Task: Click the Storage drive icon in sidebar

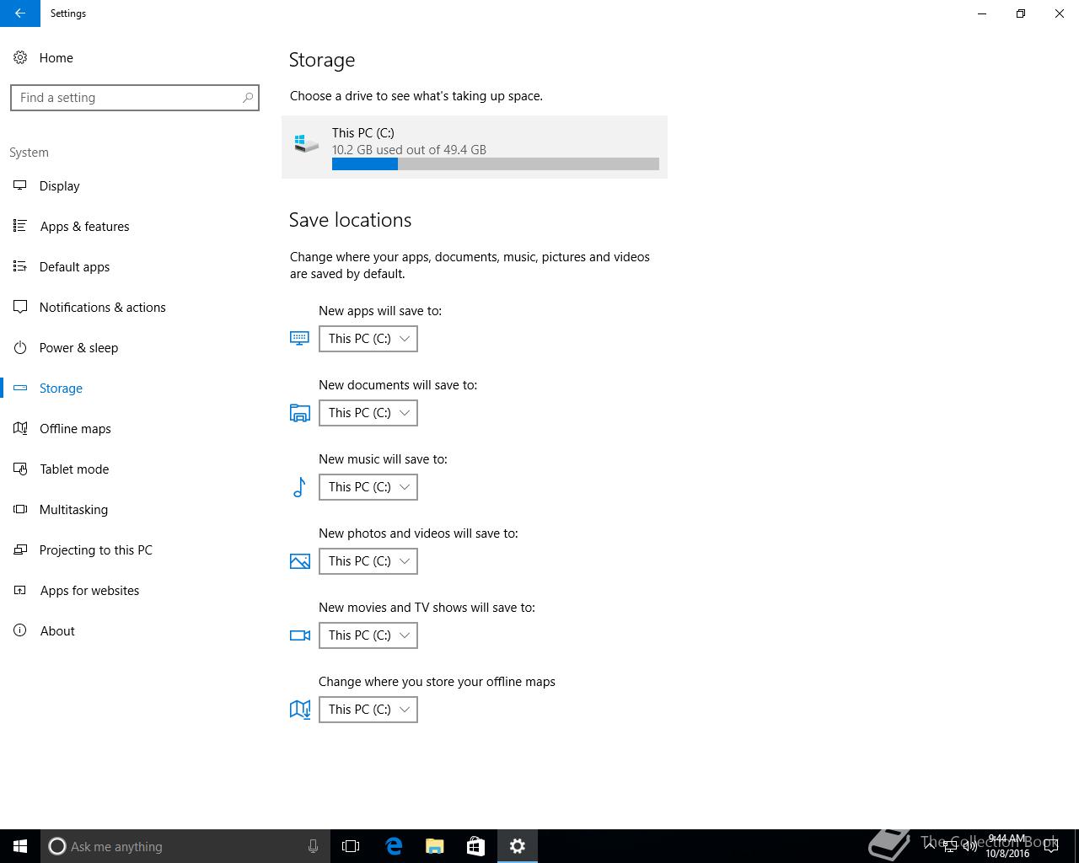Action: 20,389
